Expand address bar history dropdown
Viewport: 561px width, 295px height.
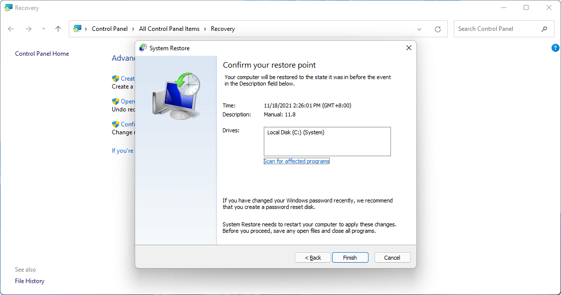pos(419,29)
